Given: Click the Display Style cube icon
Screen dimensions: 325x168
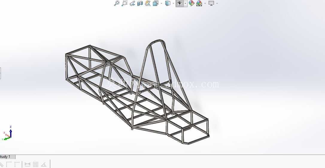Looking at the screenshot, I should point(168,3).
